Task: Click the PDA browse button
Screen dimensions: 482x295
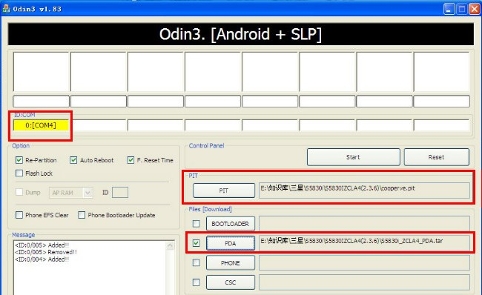Action: pyautogui.click(x=231, y=243)
